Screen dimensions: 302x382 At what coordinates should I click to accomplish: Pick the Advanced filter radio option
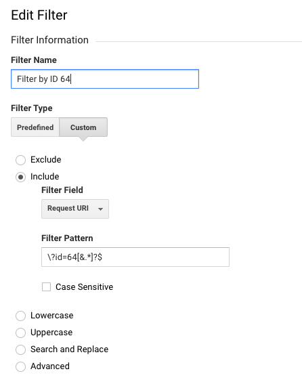click(20, 366)
